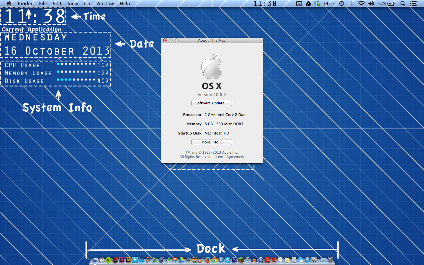
Task: Open Firefox from the dock
Action: pyautogui.click(x=208, y=260)
